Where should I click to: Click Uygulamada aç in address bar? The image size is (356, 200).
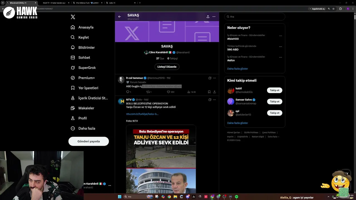pyautogui.click(x=317, y=9)
